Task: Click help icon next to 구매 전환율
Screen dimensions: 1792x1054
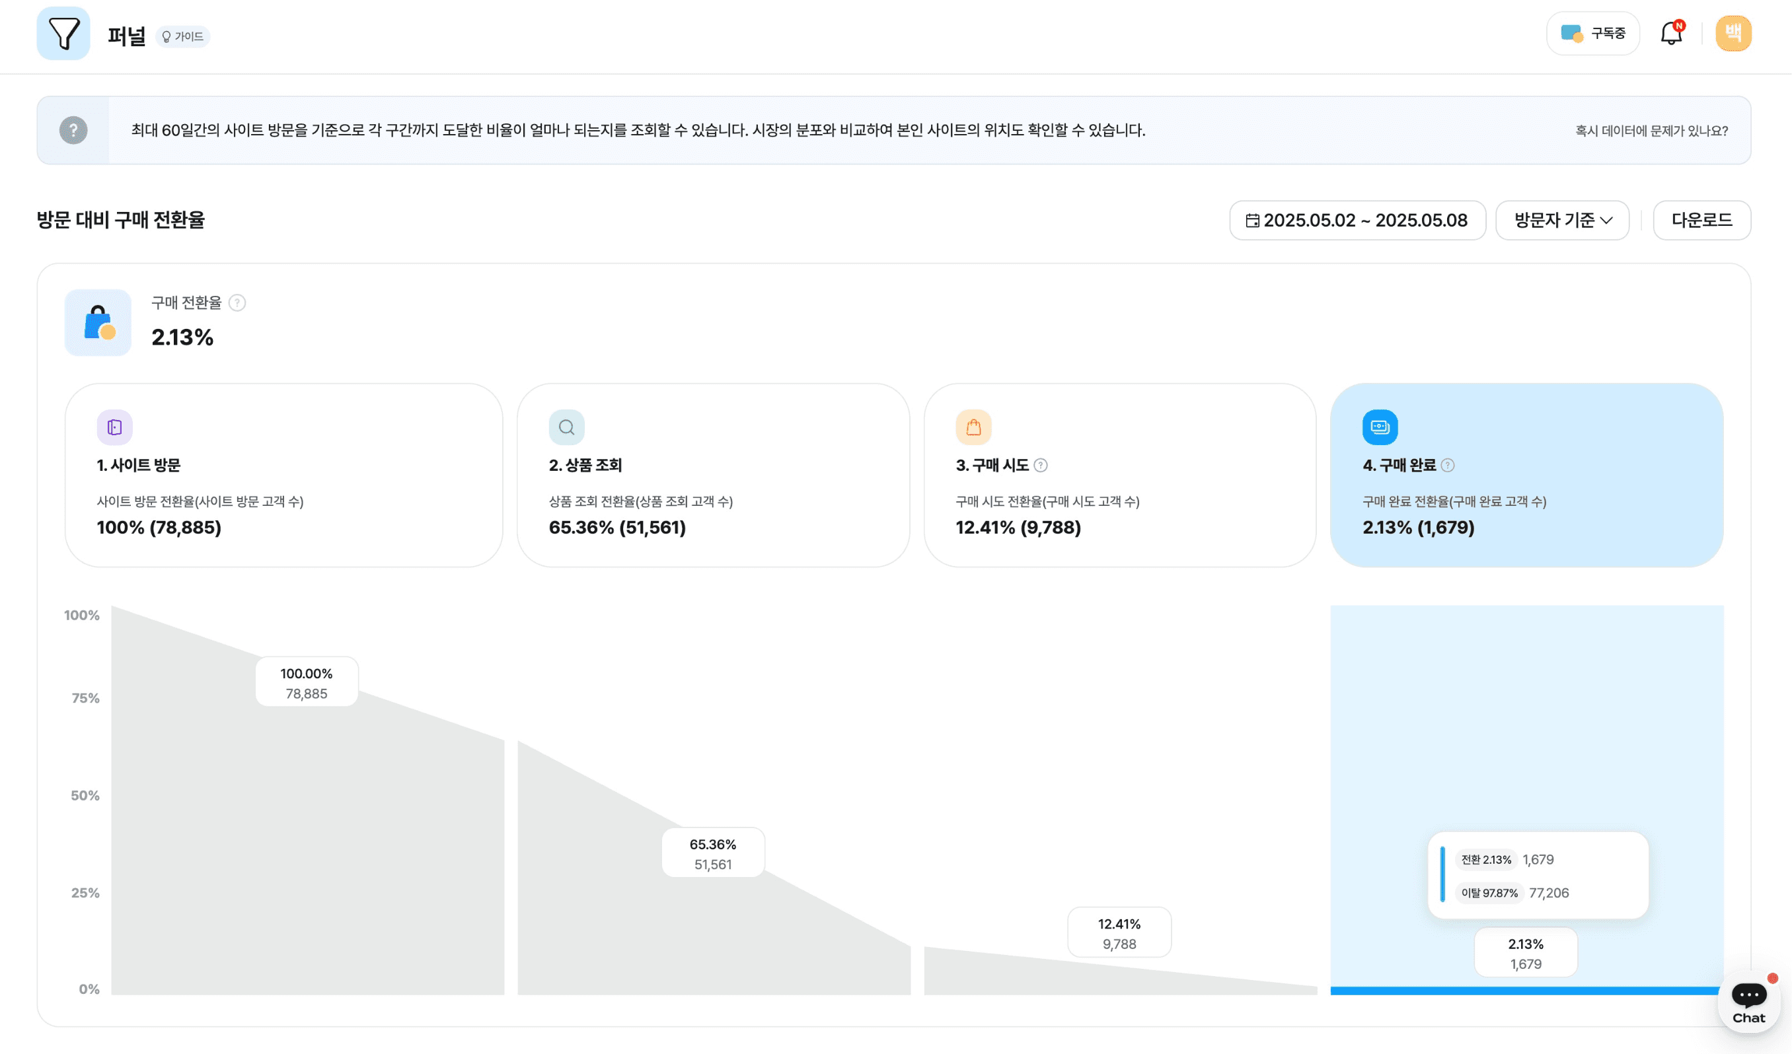Action: (237, 302)
